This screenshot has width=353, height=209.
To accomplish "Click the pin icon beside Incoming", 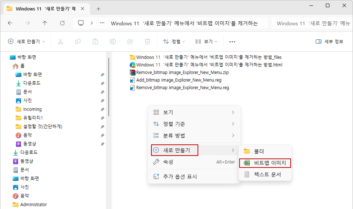I will tap(103, 109).
